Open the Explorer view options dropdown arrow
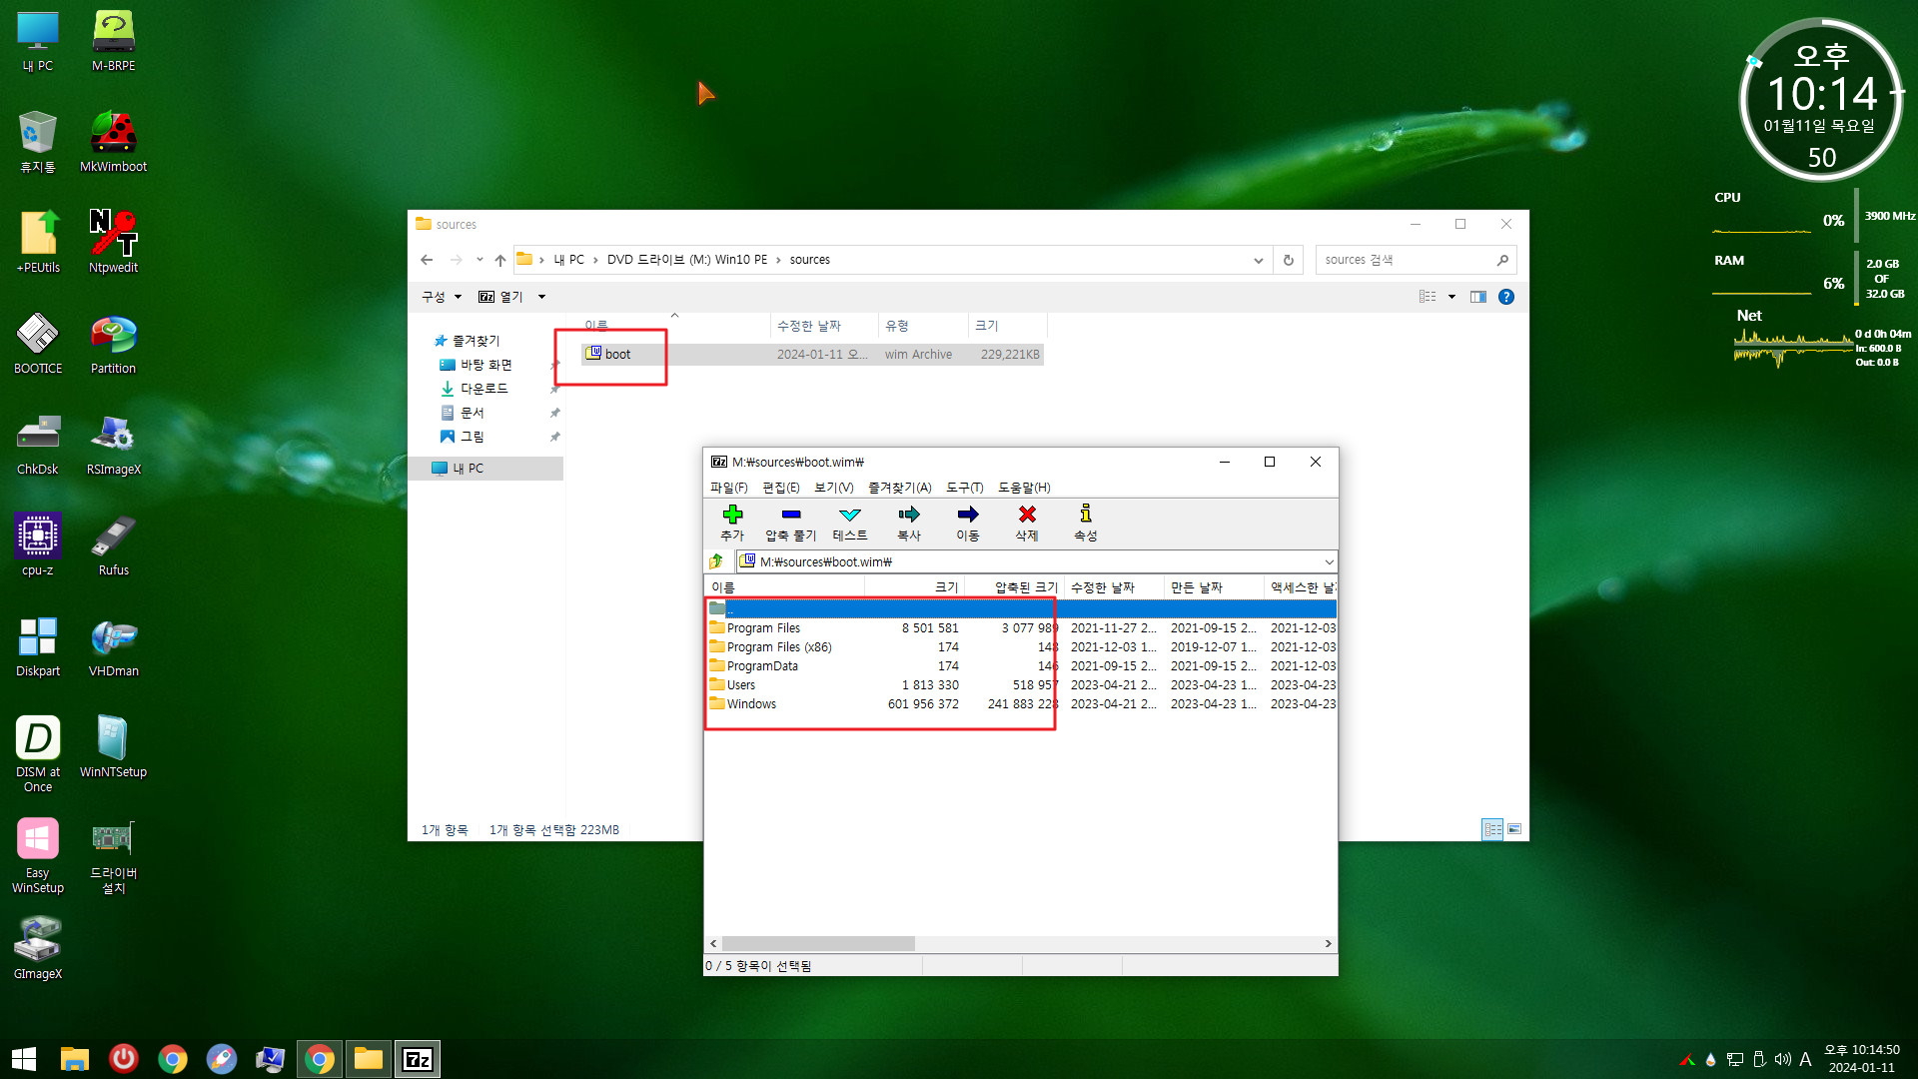Viewport: 1918px width, 1079px height. pos(1451,297)
